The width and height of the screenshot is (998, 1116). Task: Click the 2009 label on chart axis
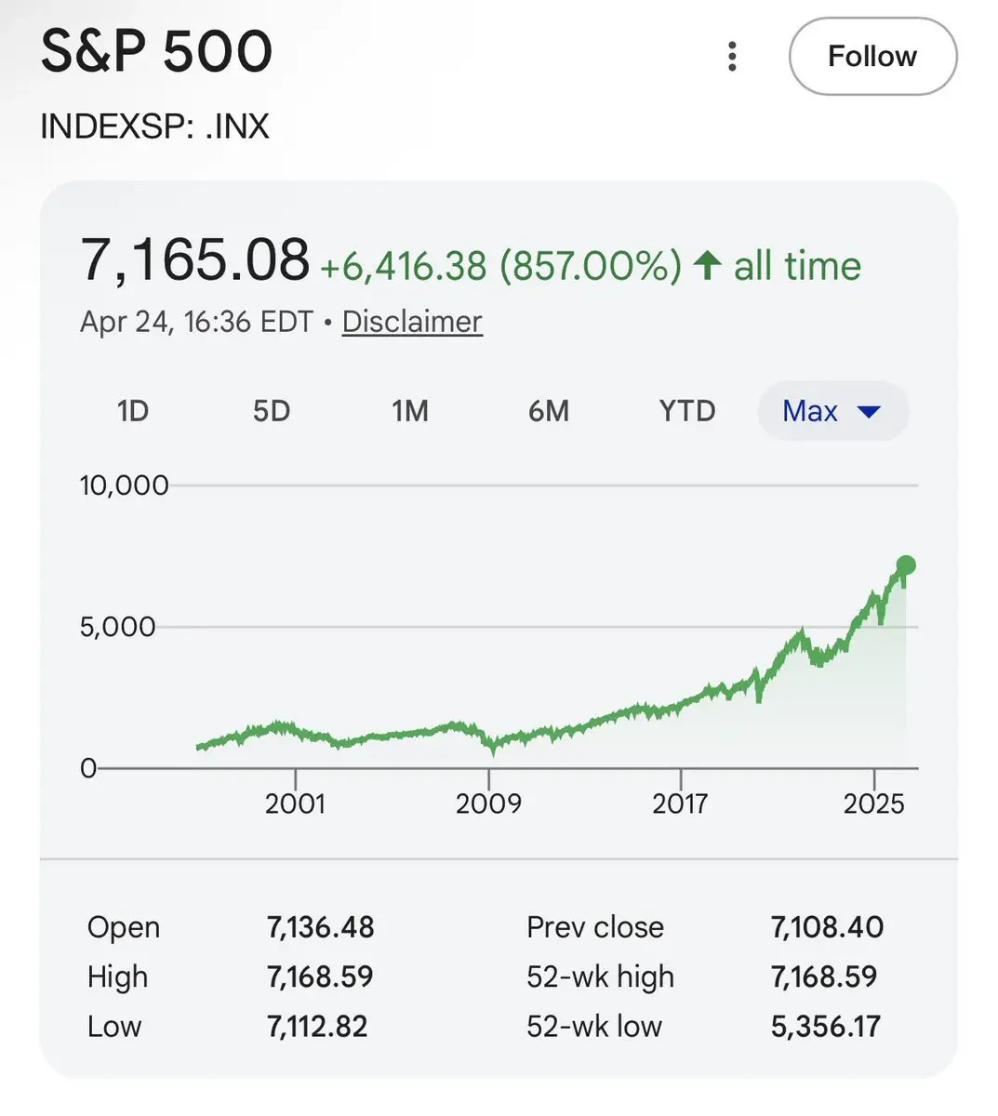click(489, 804)
